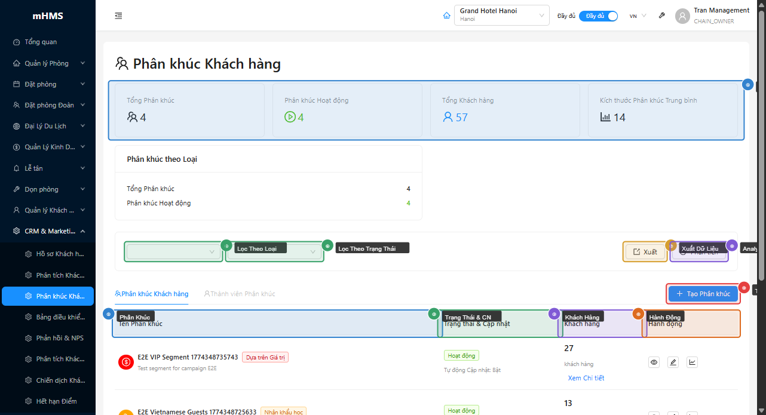This screenshot has width=766, height=415.
Task: Click the wrench icon in the header
Action: 661,16
